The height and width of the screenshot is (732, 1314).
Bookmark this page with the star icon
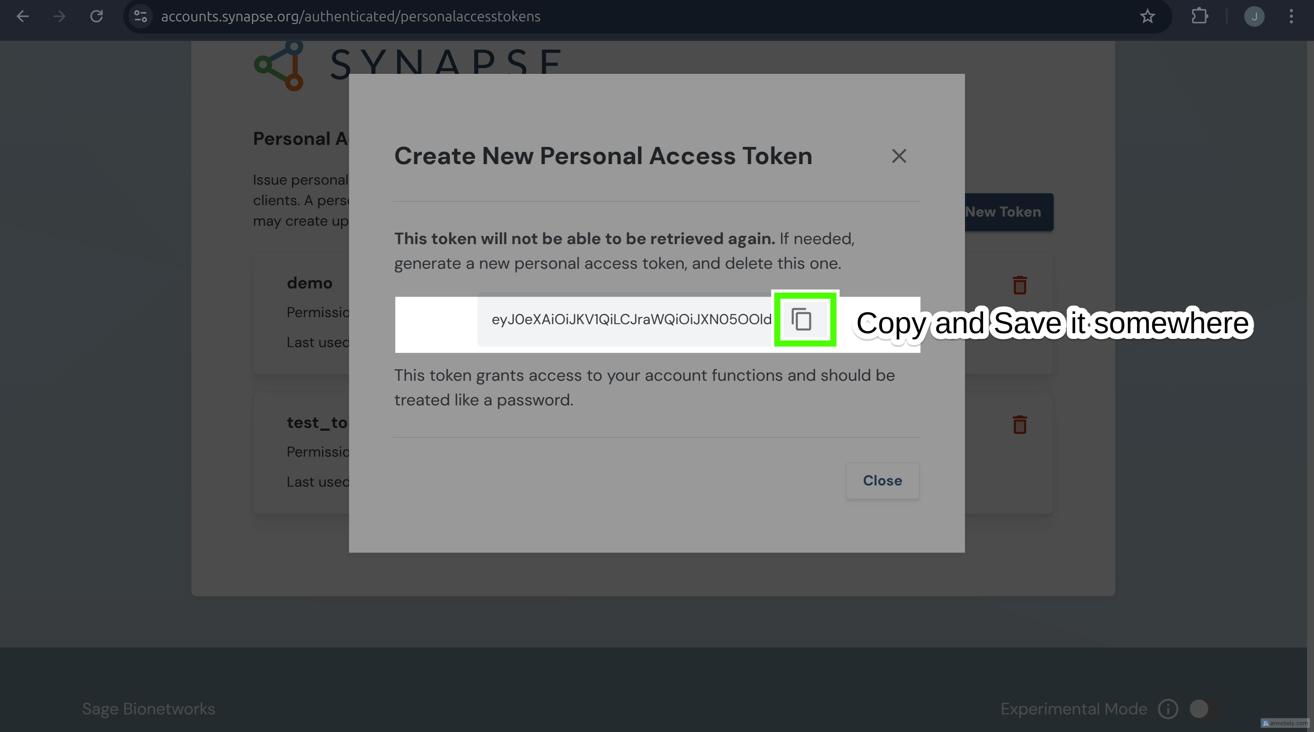coord(1147,16)
